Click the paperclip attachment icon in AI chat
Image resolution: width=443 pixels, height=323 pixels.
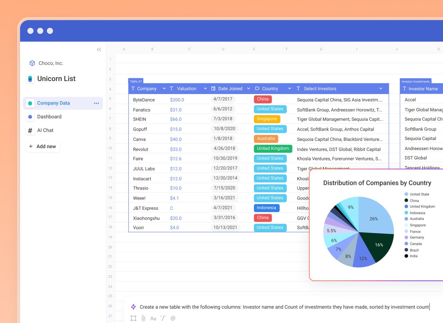point(143,318)
